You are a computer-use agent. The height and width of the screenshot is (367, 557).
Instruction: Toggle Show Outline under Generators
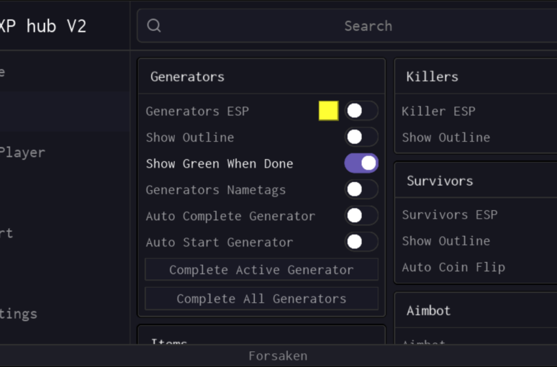[361, 137]
